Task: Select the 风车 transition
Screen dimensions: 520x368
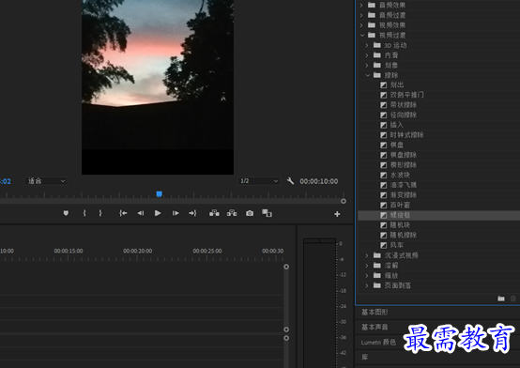Action: (397, 245)
